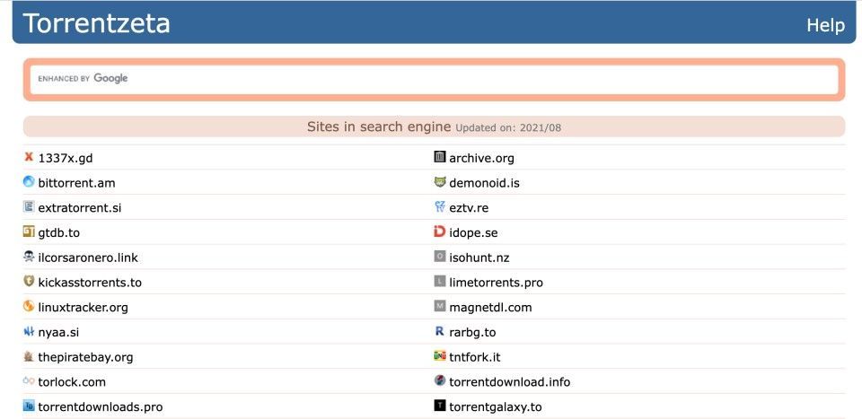The image size is (862, 419).
Task: Open the limetorrents.pro site link
Action: coord(496,283)
